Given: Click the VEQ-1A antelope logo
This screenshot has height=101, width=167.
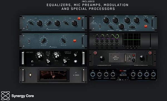Looking at the screenshot, I should pyautogui.click(x=93, y=21).
